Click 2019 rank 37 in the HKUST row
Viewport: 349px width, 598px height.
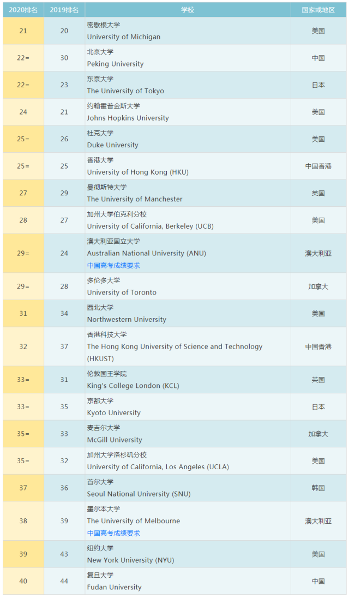pyautogui.click(x=64, y=346)
